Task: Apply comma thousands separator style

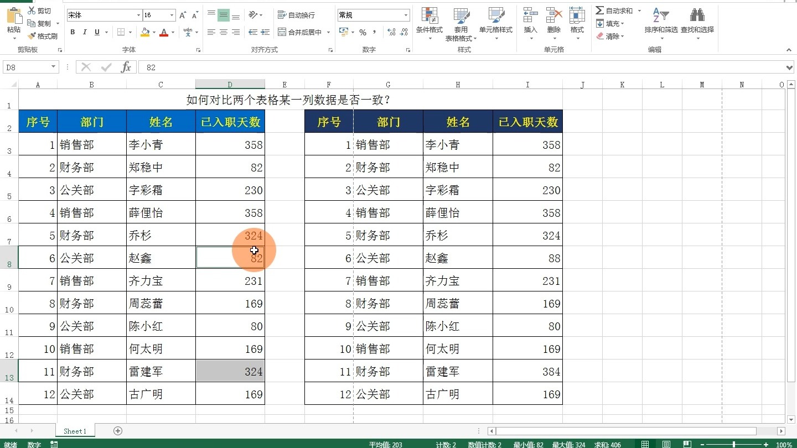Action: point(375,32)
